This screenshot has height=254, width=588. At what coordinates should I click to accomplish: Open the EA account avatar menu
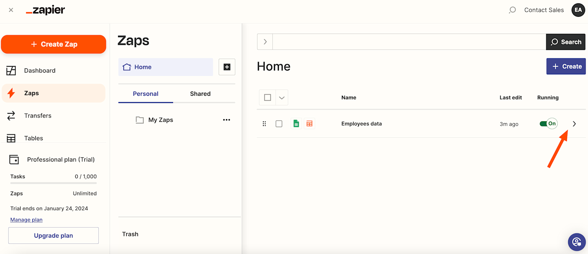pyautogui.click(x=578, y=10)
